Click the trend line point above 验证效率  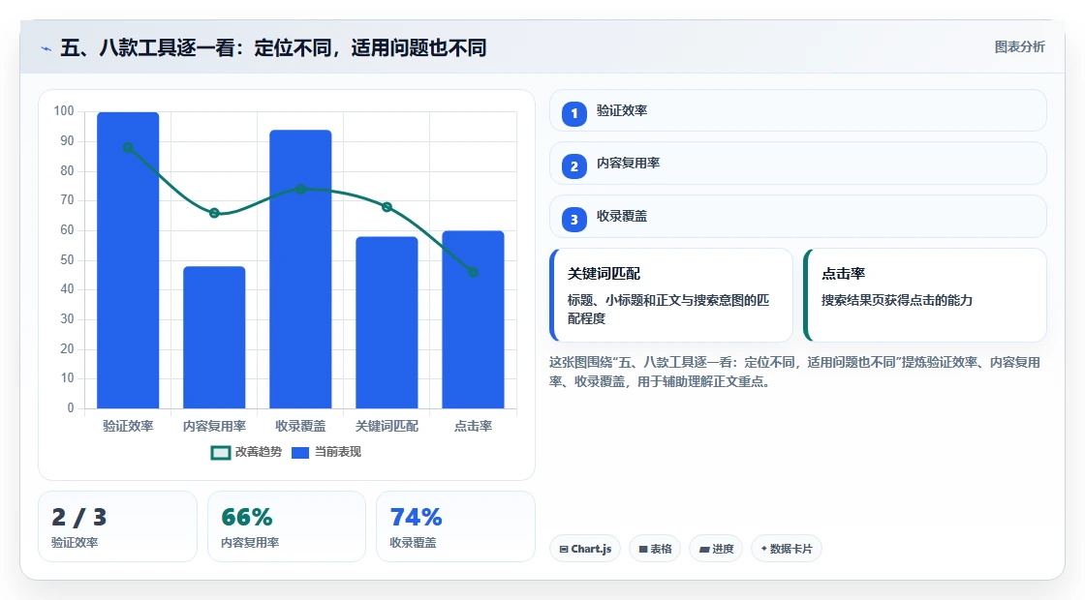click(128, 147)
